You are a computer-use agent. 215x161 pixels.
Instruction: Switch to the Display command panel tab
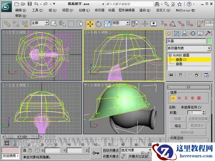[200, 34]
